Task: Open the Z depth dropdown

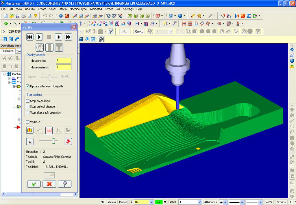Action: pyautogui.click(x=151, y=202)
